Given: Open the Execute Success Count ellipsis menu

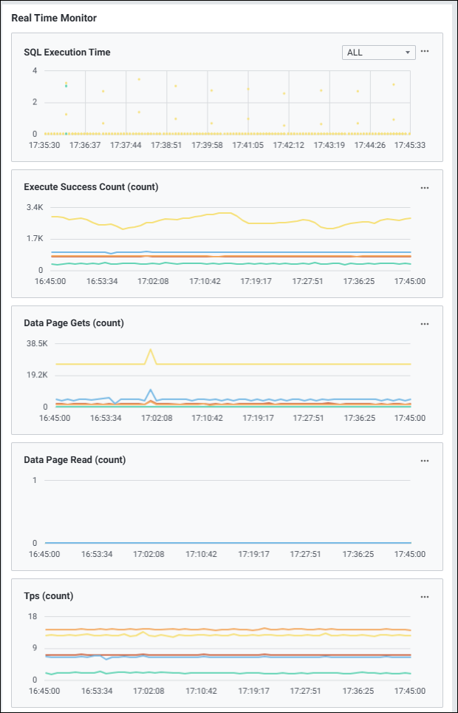Looking at the screenshot, I should 425,188.
